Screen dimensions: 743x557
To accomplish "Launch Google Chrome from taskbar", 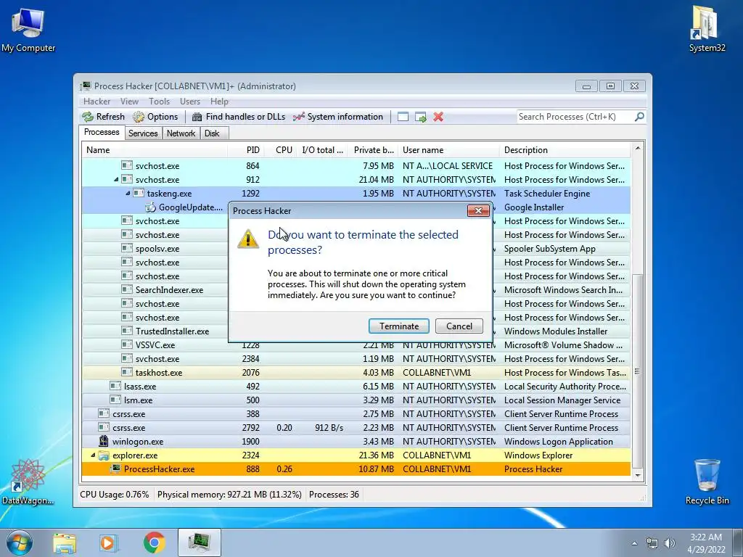I will pyautogui.click(x=154, y=543).
